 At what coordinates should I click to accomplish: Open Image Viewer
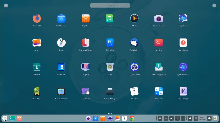(x=183, y=18)
